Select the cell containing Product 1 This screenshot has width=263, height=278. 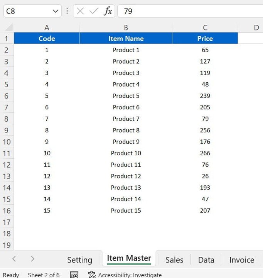pos(126,50)
